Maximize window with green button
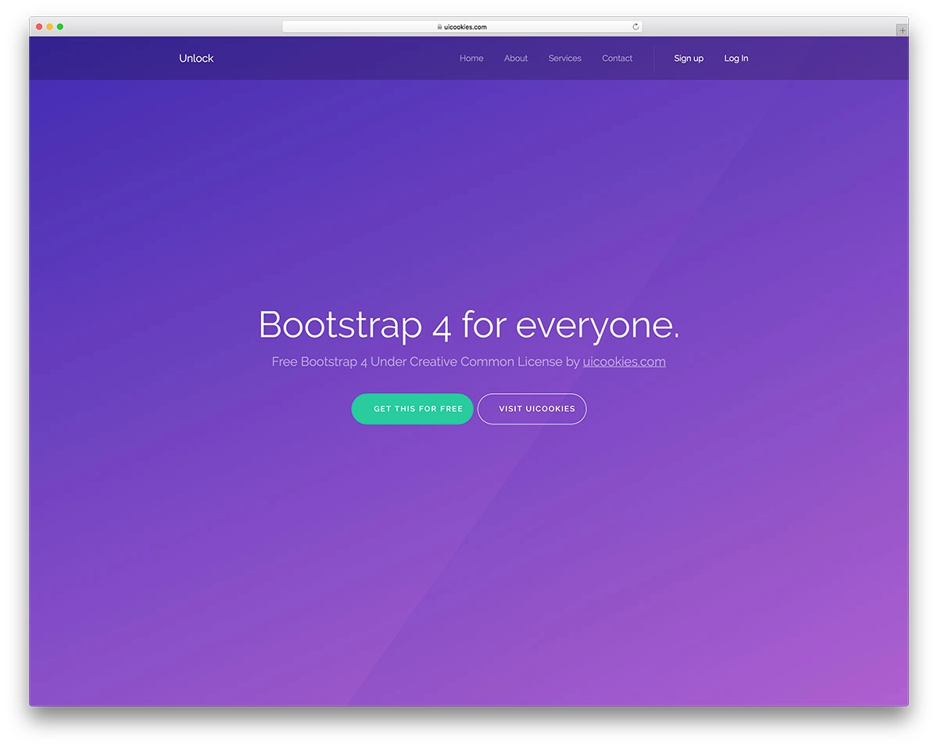Image resolution: width=938 pixels, height=748 pixels. 60,27
